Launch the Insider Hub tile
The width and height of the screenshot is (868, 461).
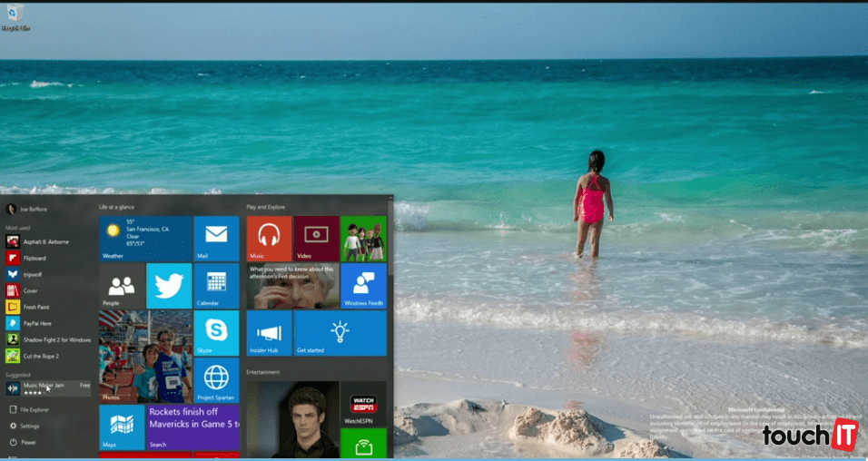click(269, 333)
